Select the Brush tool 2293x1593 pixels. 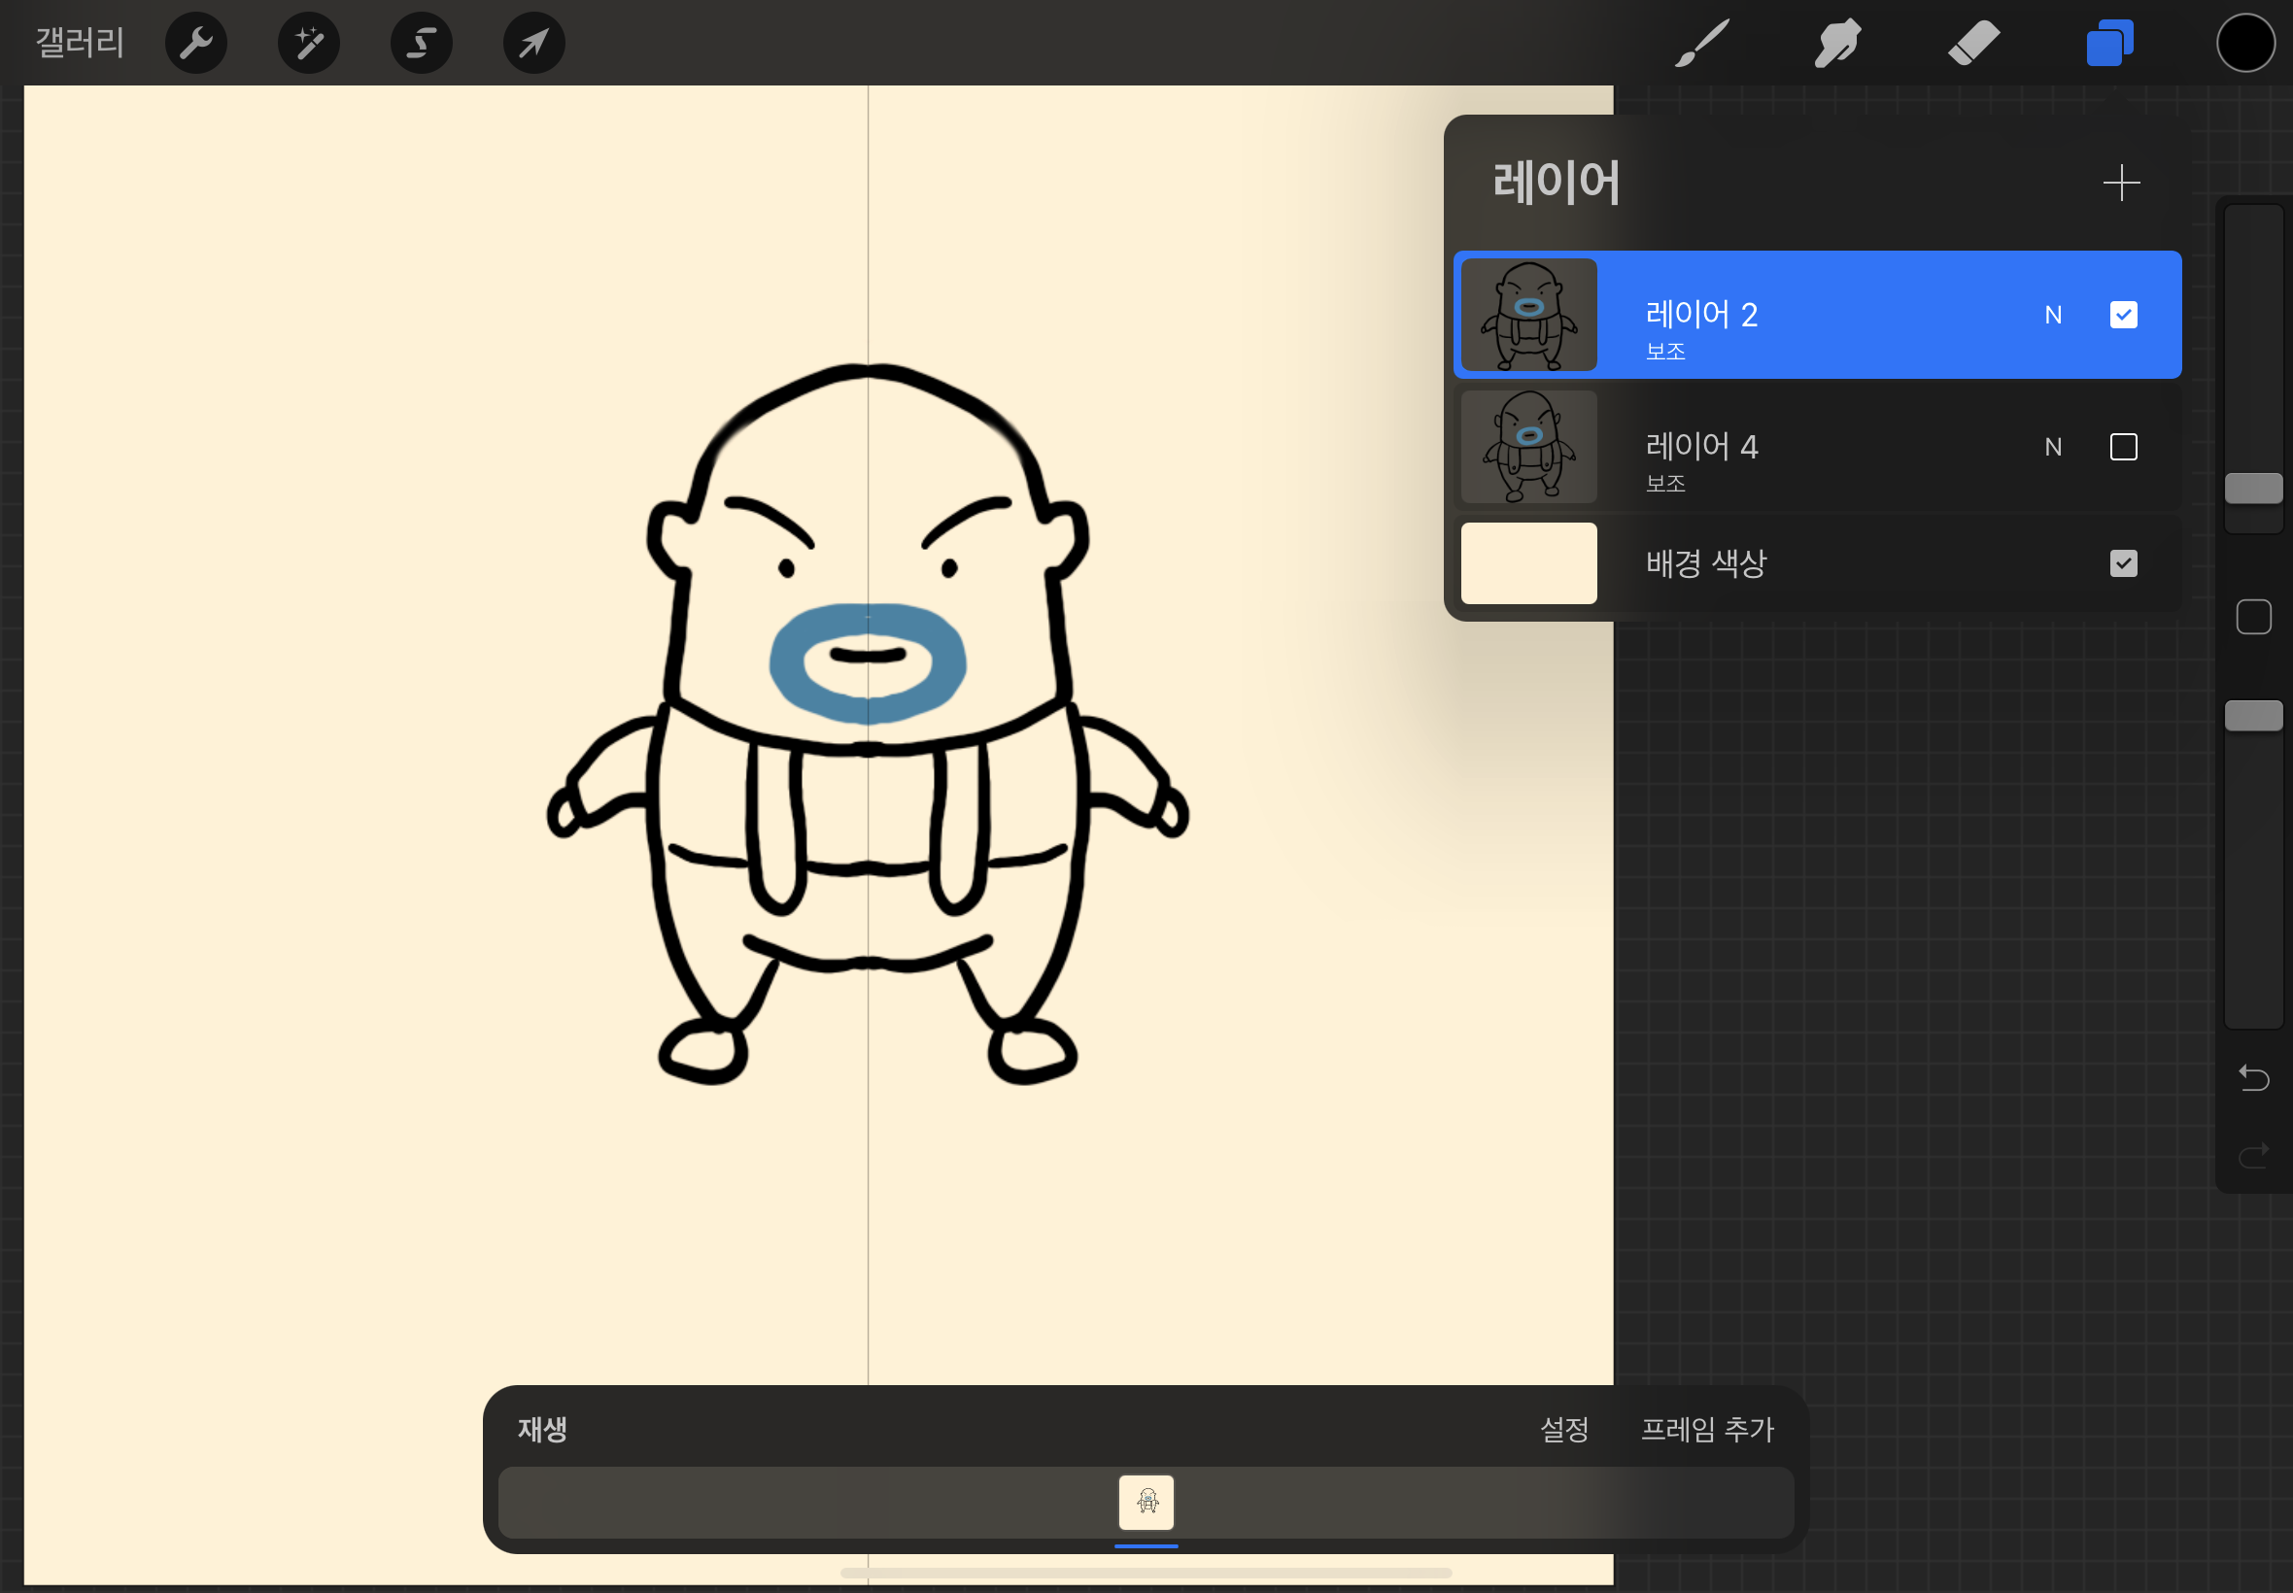pyautogui.click(x=1701, y=43)
